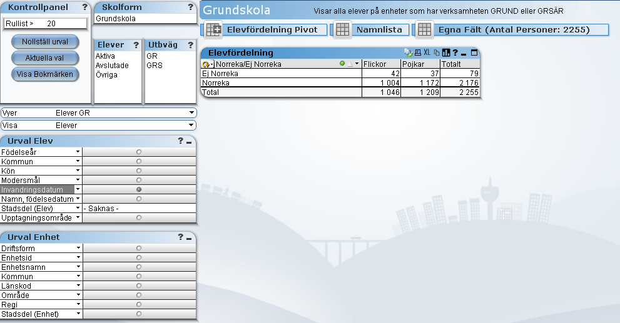Click the Aktuella val button
Viewport: 620px width, 323px height.
45,58
